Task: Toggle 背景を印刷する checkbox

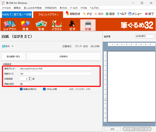Action: pos(21,89)
